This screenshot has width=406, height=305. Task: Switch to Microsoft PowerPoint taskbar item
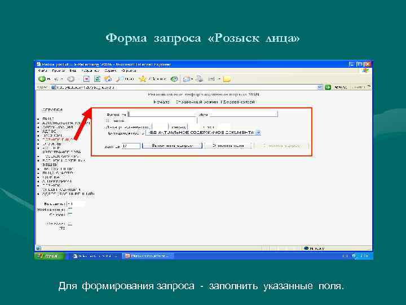click(147, 256)
